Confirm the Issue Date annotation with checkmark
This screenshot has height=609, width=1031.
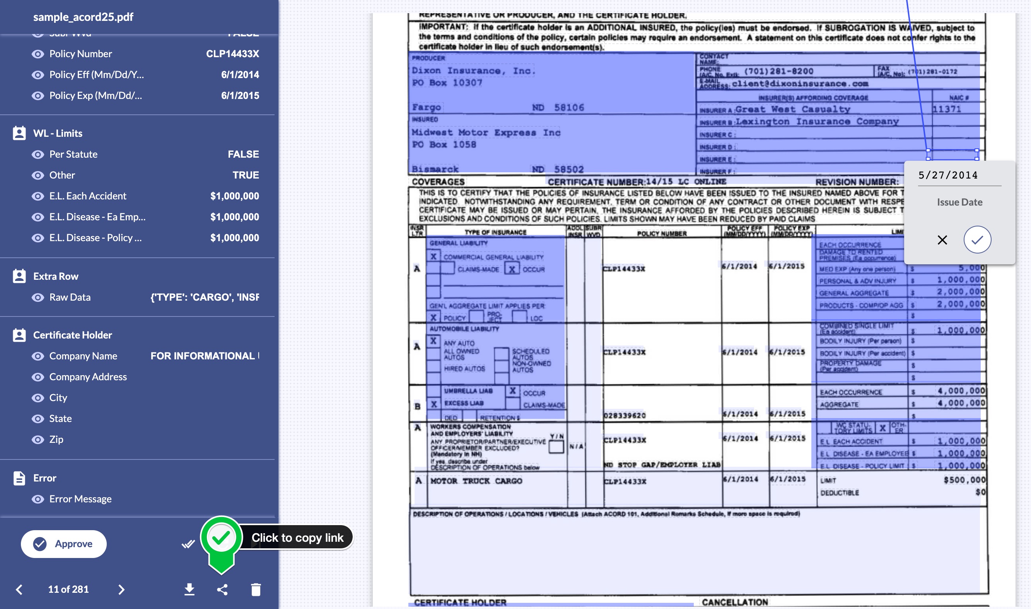tap(978, 240)
